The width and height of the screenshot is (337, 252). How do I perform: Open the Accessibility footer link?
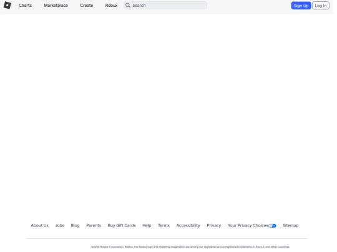(188, 225)
